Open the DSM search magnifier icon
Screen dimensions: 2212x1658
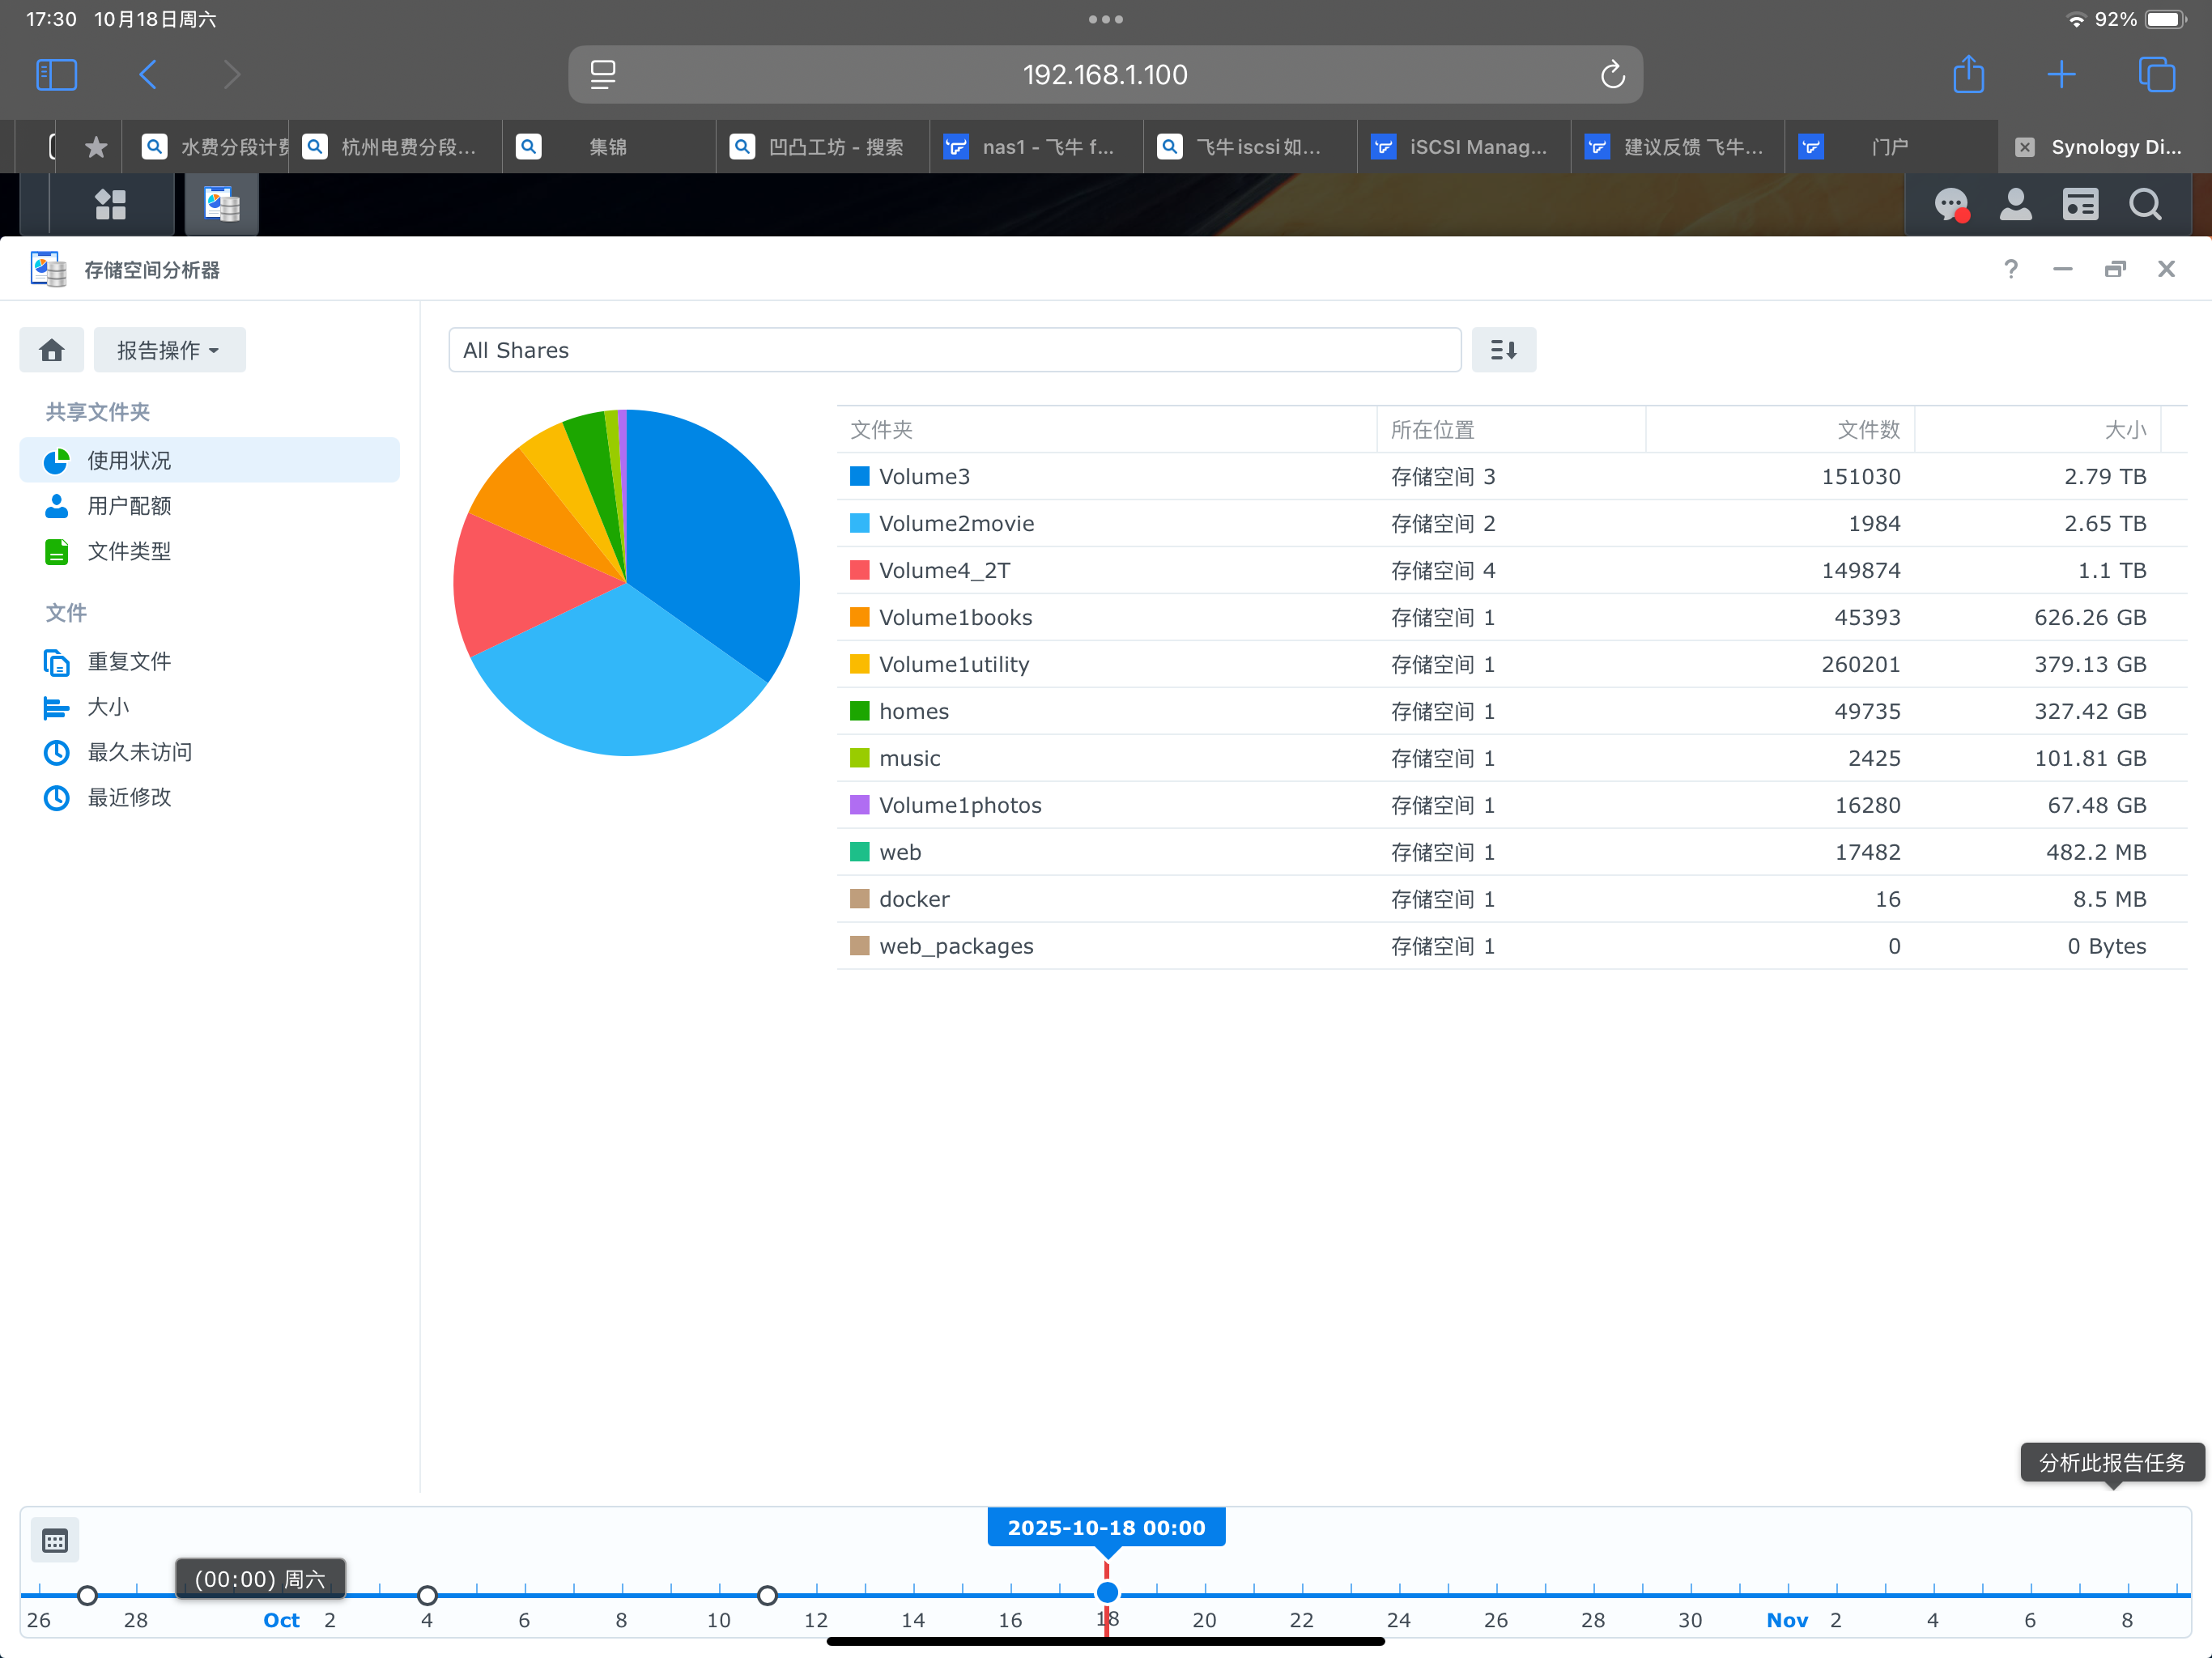click(2144, 205)
